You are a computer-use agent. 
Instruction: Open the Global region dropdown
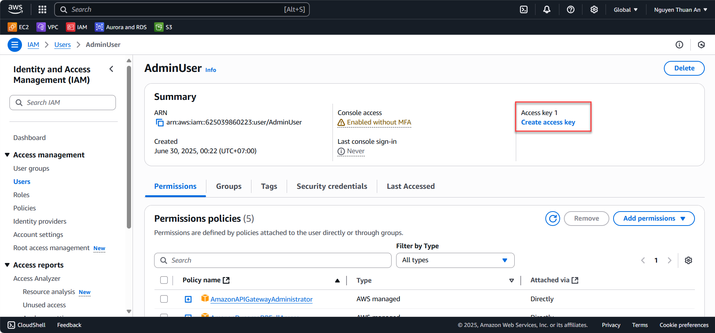point(626,10)
